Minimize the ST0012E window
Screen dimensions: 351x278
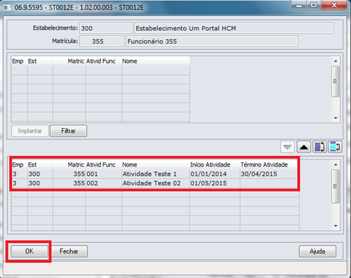[x=299, y=6]
